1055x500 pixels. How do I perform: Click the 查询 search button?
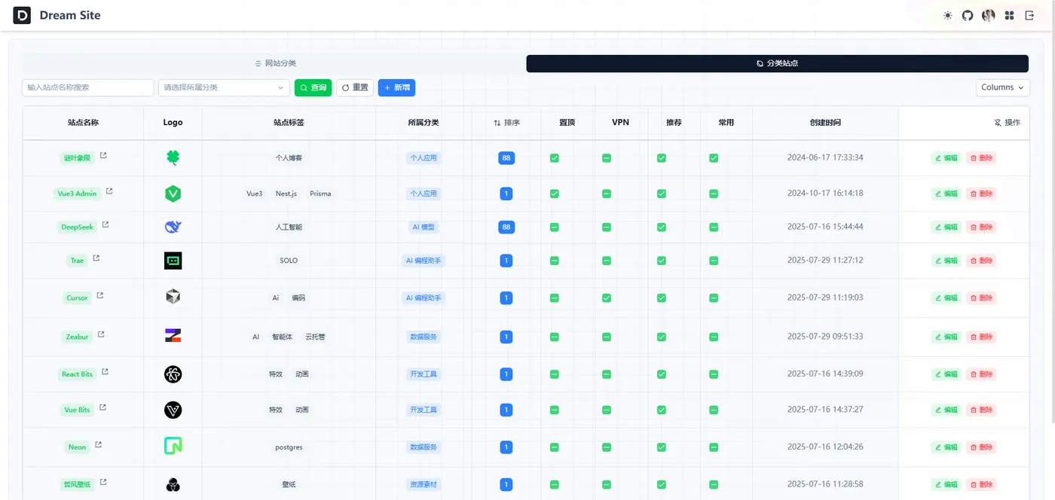313,87
